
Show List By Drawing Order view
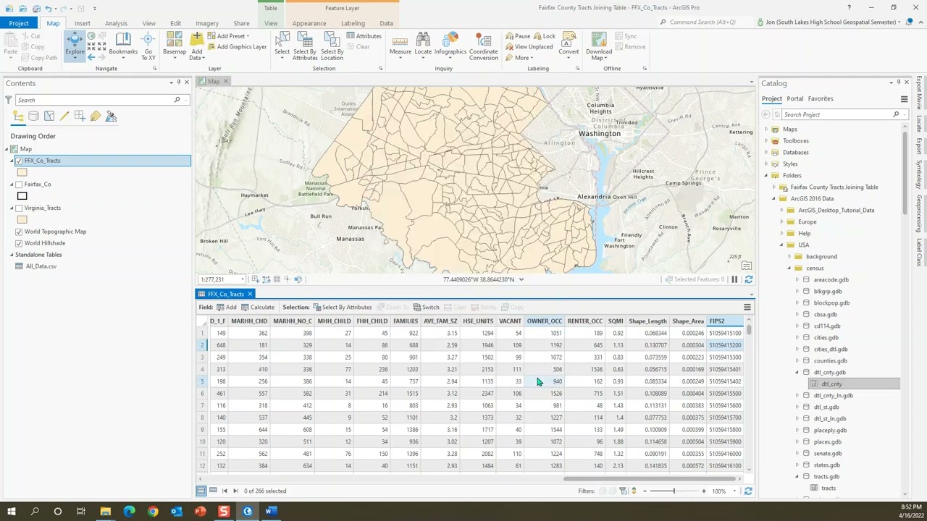[x=18, y=116]
